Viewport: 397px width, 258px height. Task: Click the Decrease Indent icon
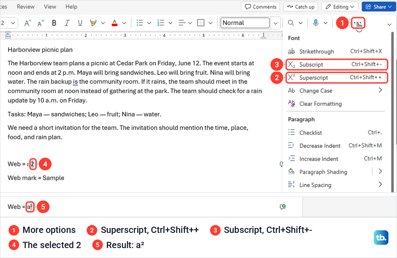(291, 145)
